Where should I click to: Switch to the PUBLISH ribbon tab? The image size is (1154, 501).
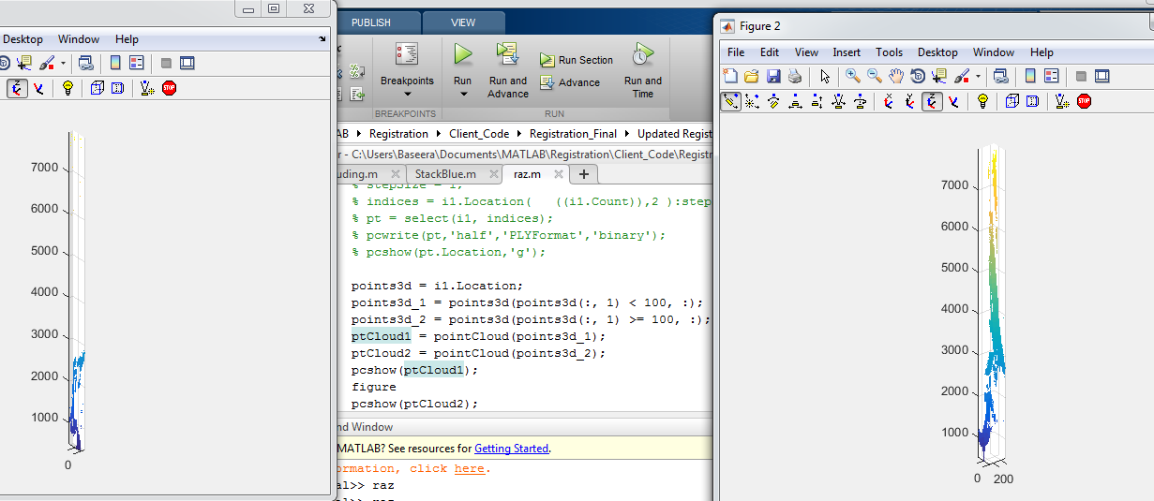pos(371,22)
